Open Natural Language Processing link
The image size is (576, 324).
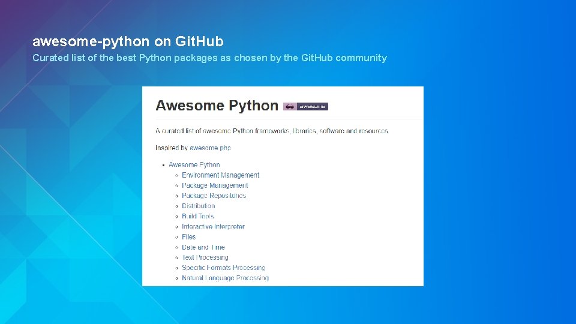pos(225,278)
